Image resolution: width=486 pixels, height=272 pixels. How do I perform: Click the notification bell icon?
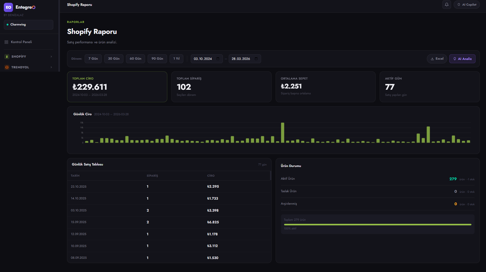click(x=446, y=4)
